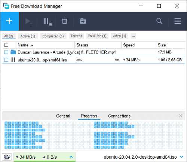
Task: Filter by Active (1) downloads
Action: (28, 36)
